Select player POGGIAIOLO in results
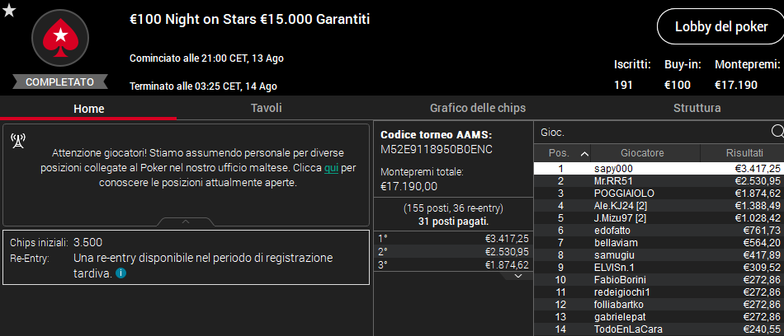This screenshot has height=336, width=784. pyautogui.click(x=659, y=194)
